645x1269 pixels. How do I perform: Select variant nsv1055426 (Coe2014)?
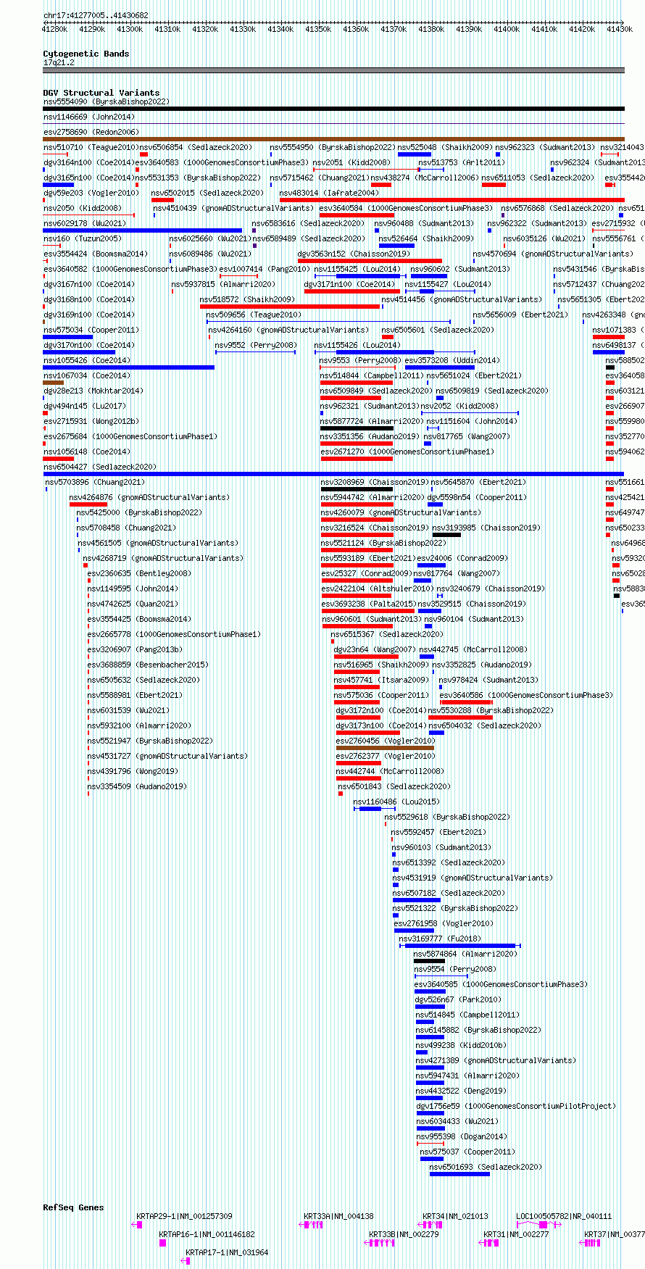click(129, 367)
